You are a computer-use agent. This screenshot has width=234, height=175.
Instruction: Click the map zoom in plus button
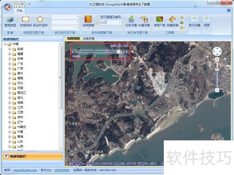(x=217, y=59)
